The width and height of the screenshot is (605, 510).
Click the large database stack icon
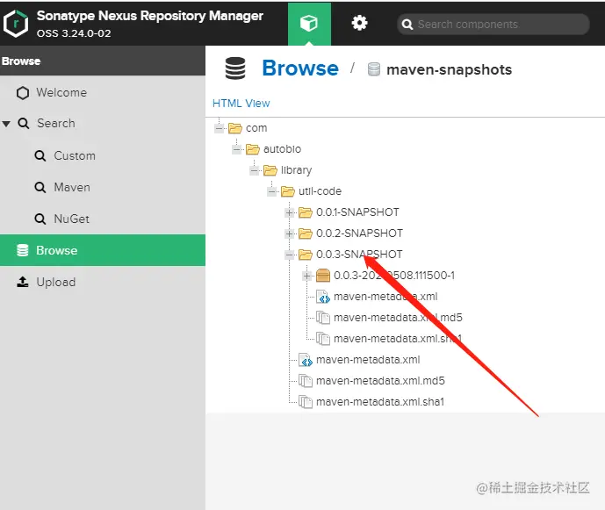click(x=235, y=68)
